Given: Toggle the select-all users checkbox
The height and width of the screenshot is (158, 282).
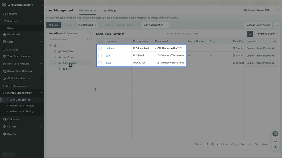Looking at the screenshot, I should (100, 41).
